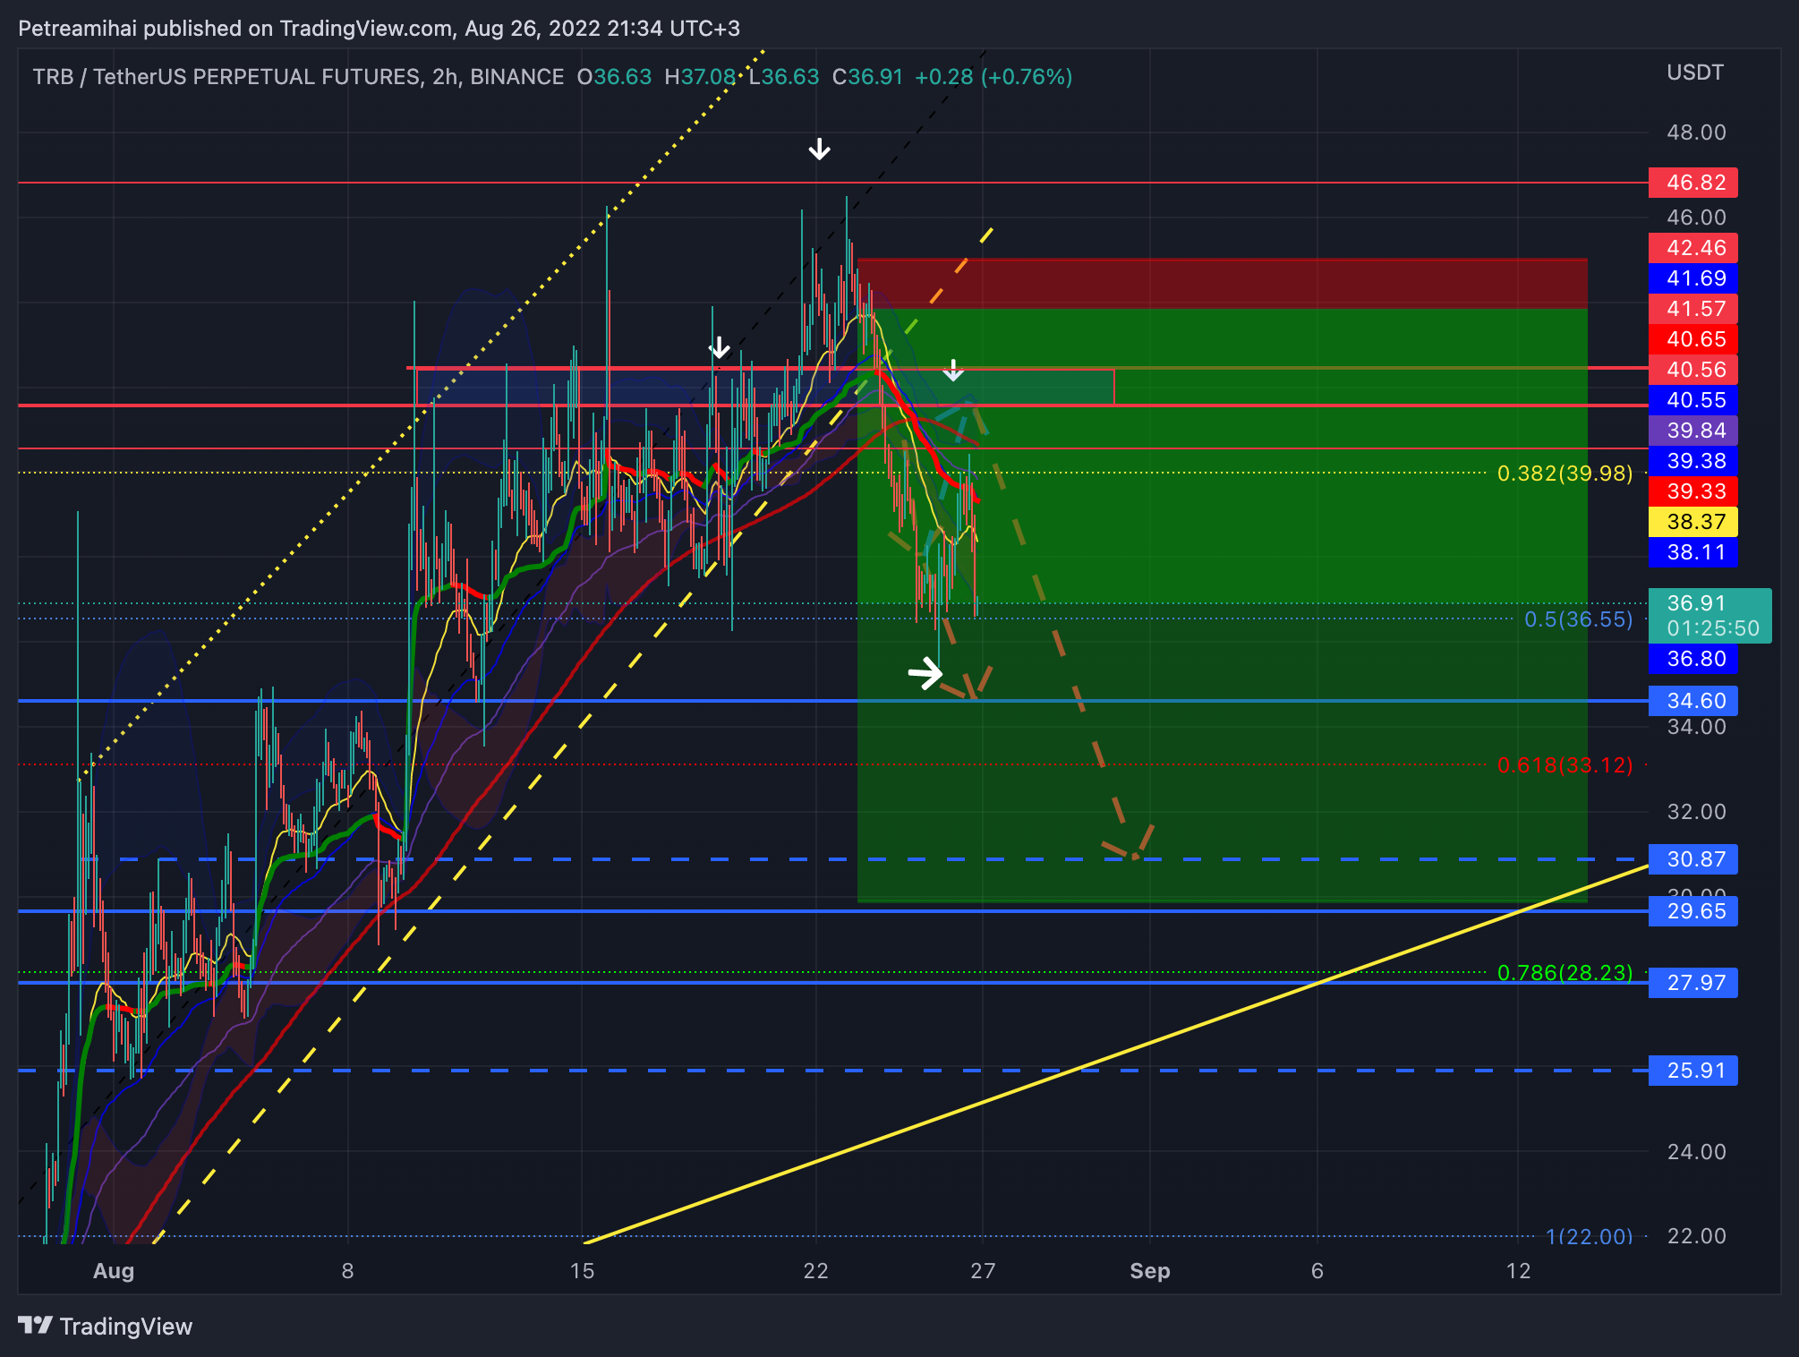Click the 27.97 price label
The width and height of the screenshot is (1799, 1357).
point(1692,983)
